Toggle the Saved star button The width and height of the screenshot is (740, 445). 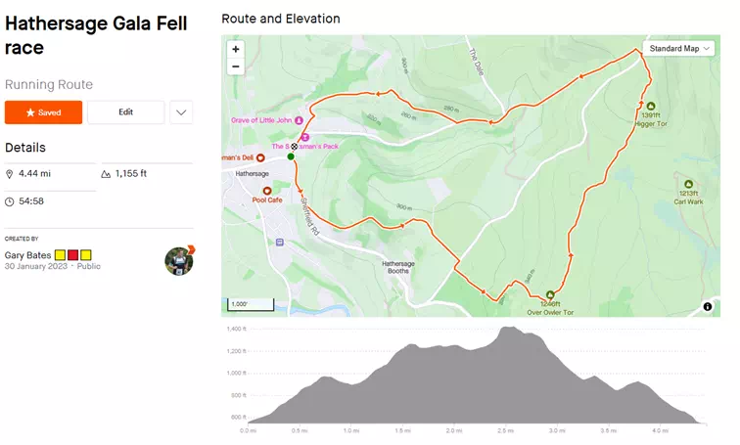pyautogui.click(x=43, y=112)
